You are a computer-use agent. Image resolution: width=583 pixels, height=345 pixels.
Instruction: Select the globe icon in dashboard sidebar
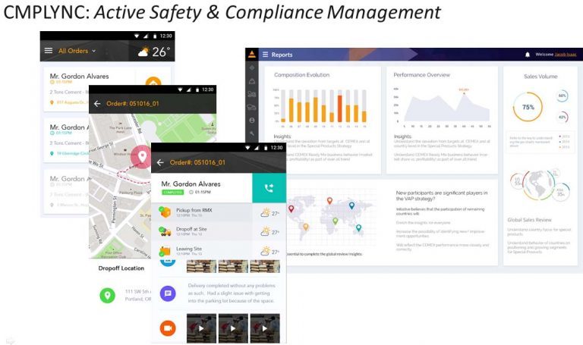tap(252, 121)
